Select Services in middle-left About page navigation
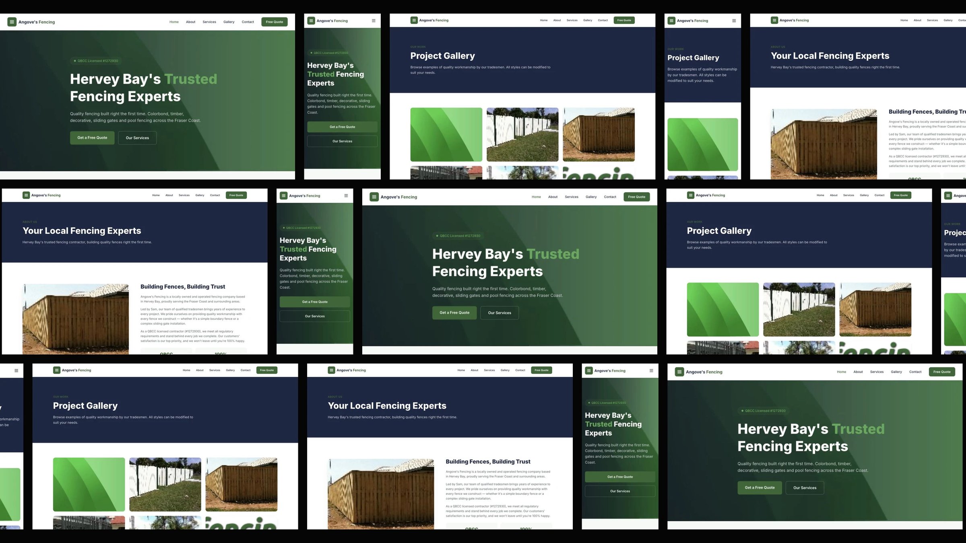The height and width of the screenshot is (543, 966). coord(184,195)
